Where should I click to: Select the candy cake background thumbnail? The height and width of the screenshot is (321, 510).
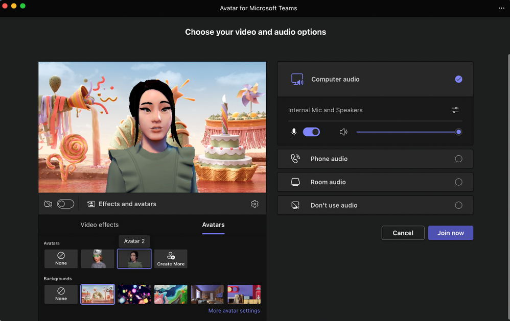(x=98, y=294)
